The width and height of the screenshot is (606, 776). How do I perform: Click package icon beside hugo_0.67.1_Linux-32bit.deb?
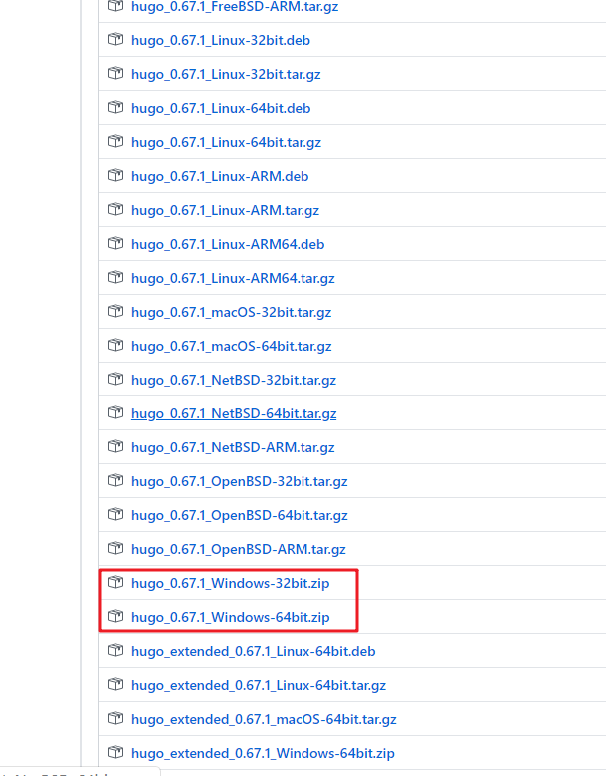point(115,40)
